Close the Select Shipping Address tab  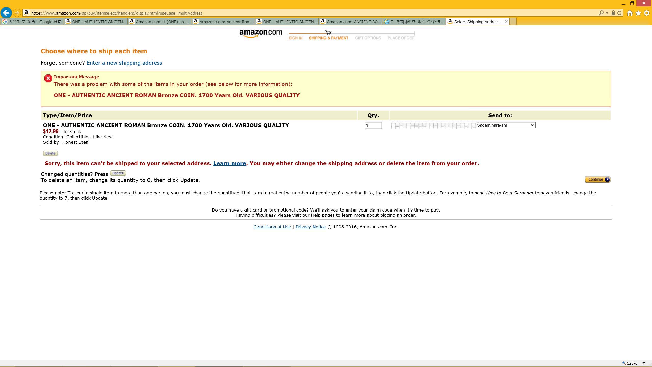pyautogui.click(x=506, y=22)
